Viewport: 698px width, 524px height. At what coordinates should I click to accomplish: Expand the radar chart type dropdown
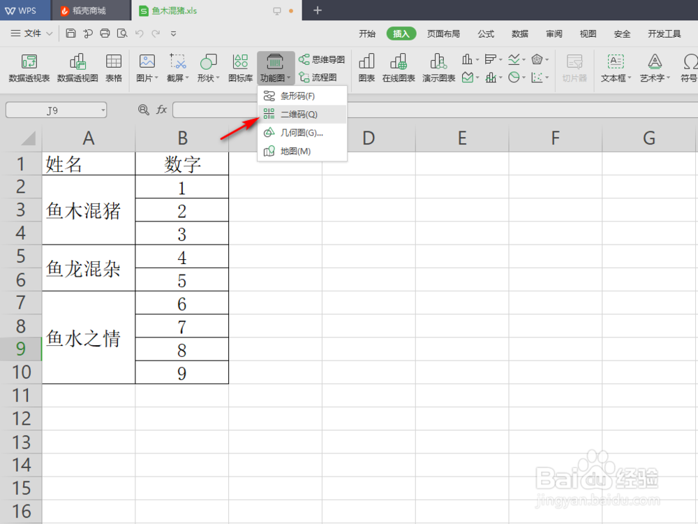point(547,59)
